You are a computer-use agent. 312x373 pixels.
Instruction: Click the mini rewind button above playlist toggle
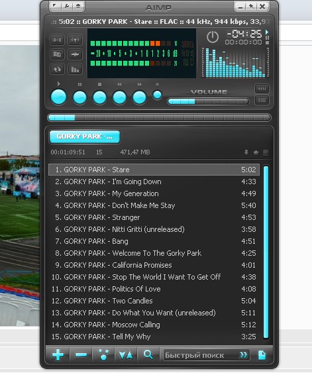pyautogui.click(x=262, y=89)
